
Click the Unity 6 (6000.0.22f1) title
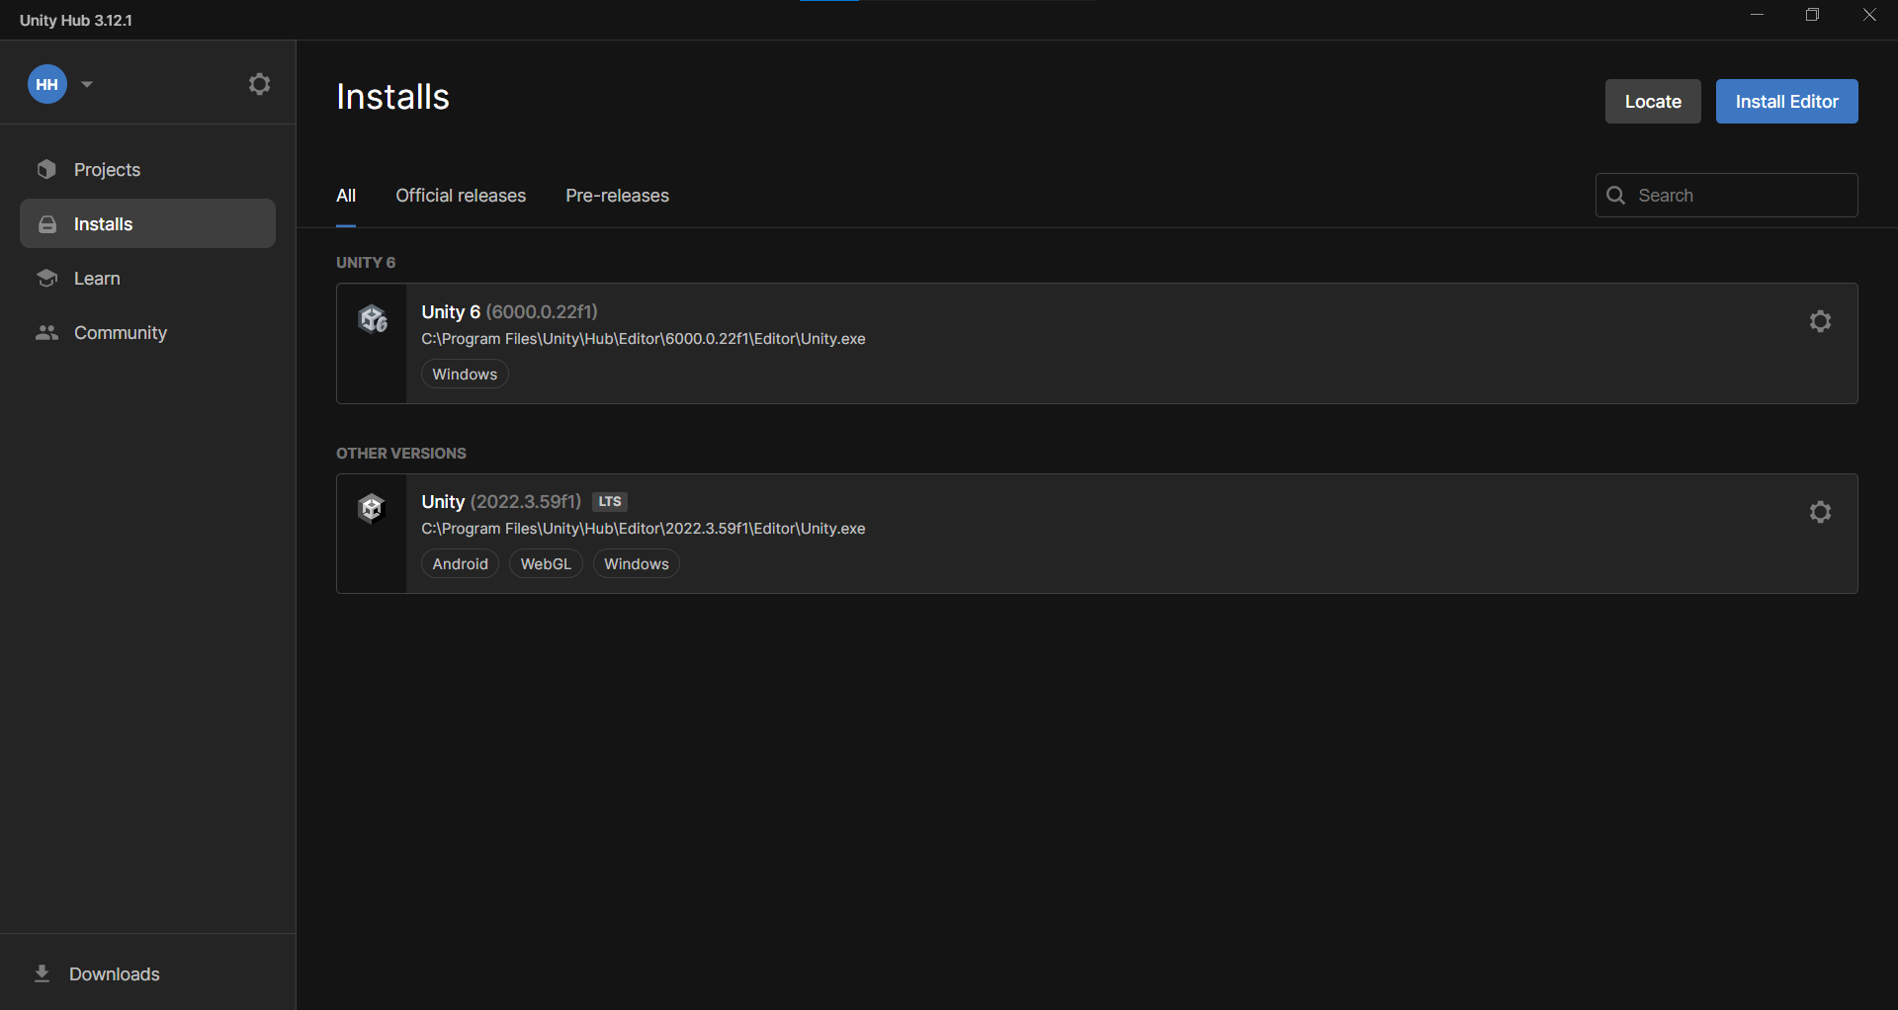click(509, 311)
